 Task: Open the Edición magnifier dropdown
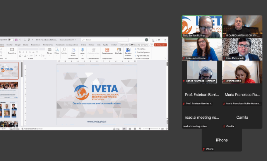click(64, 51)
